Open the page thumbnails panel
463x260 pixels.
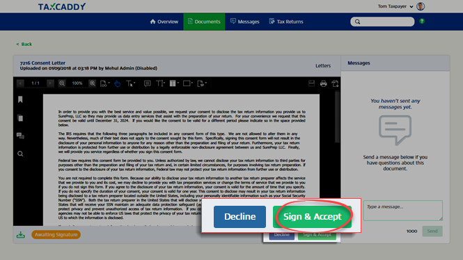(x=20, y=118)
